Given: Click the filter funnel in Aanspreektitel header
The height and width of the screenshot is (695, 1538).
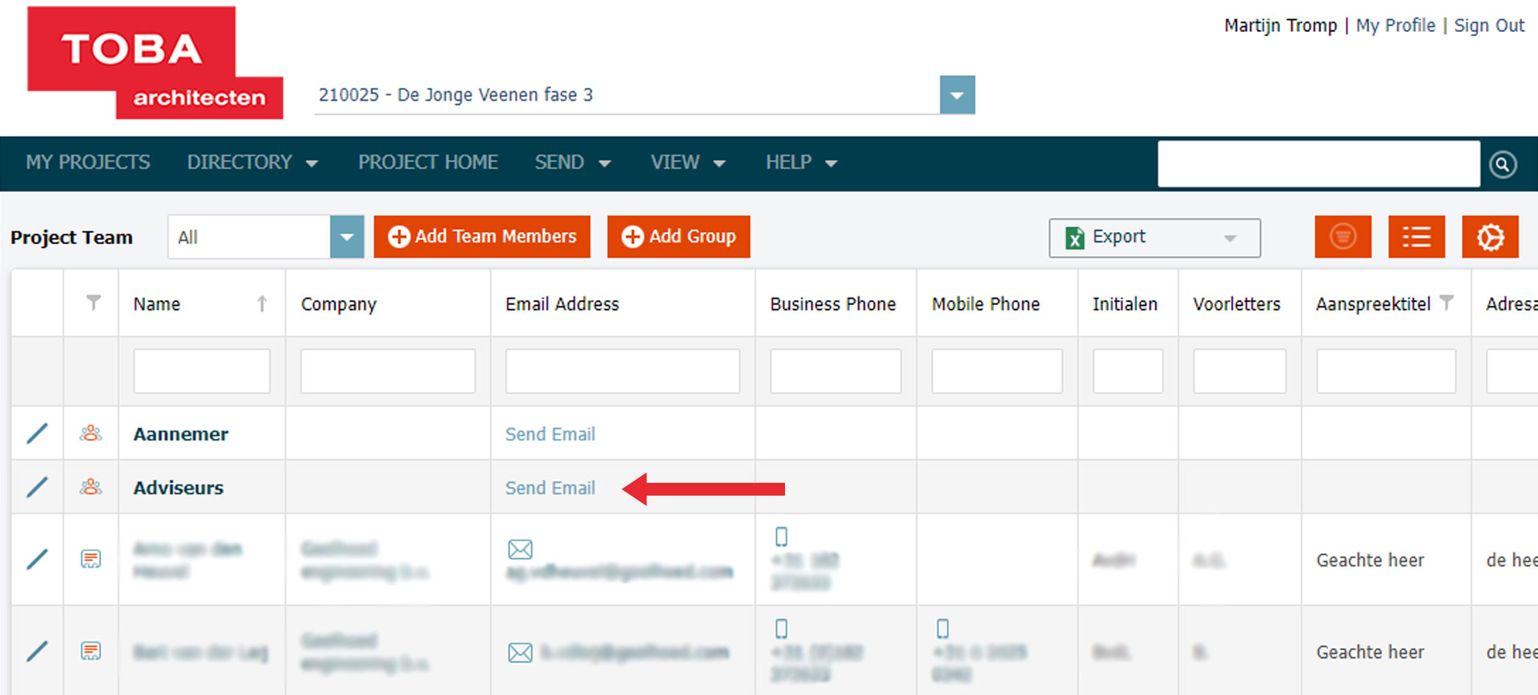Looking at the screenshot, I should 1446,303.
